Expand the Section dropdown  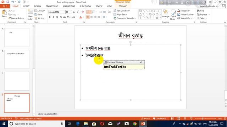40,18
